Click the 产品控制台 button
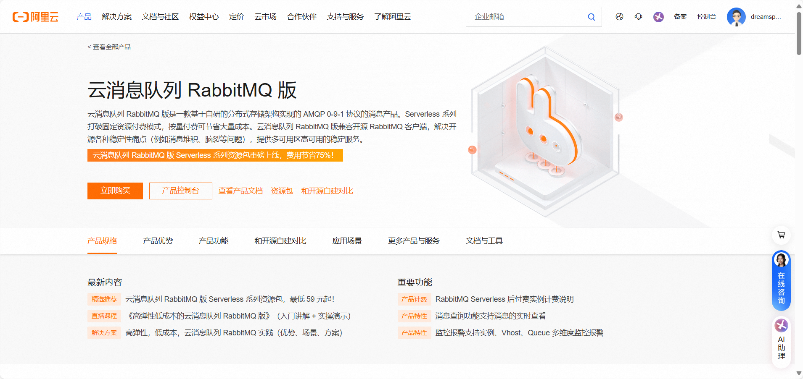 coord(181,191)
